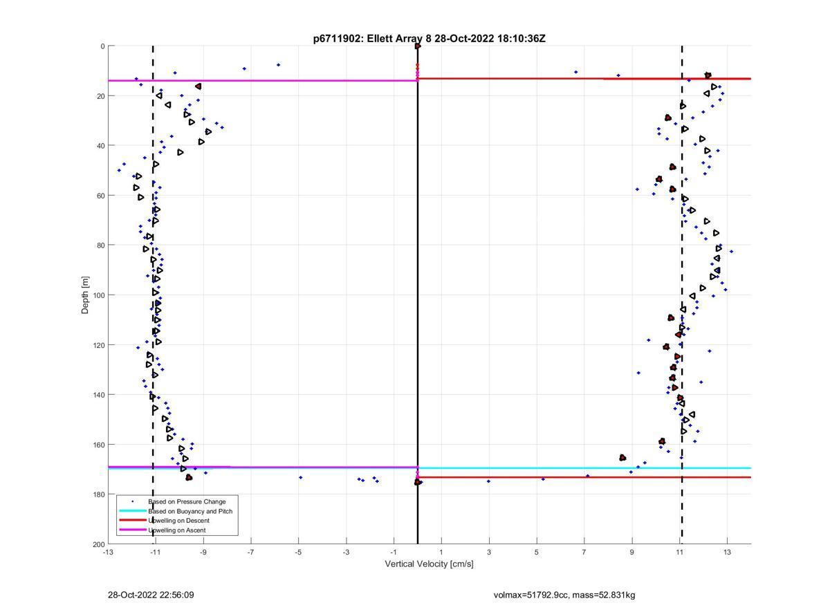The image size is (830, 612).
Task: Select the 'Depth [m]' y-axis label
Action: (x=86, y=295)
